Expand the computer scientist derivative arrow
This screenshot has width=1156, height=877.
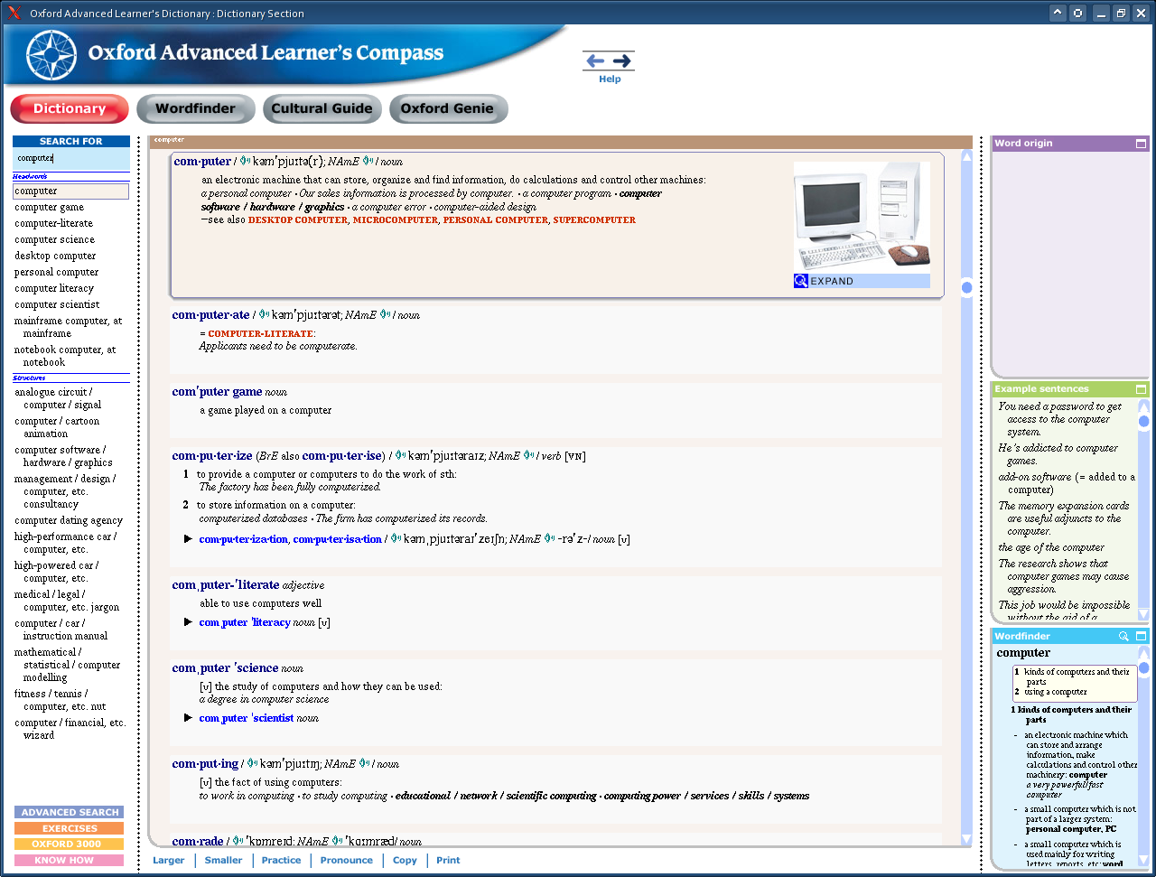pos(188,718)
